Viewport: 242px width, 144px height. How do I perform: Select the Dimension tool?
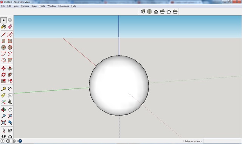10,89
